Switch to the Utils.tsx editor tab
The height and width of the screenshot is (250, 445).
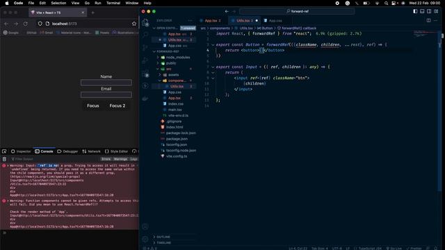coord(245,21)
